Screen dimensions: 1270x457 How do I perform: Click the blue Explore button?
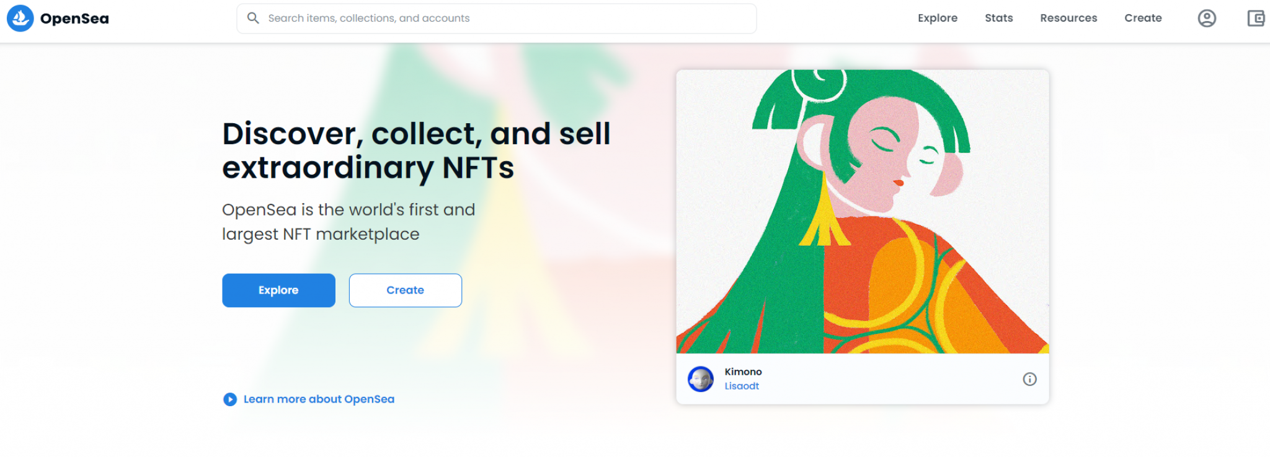click(278, 290)
